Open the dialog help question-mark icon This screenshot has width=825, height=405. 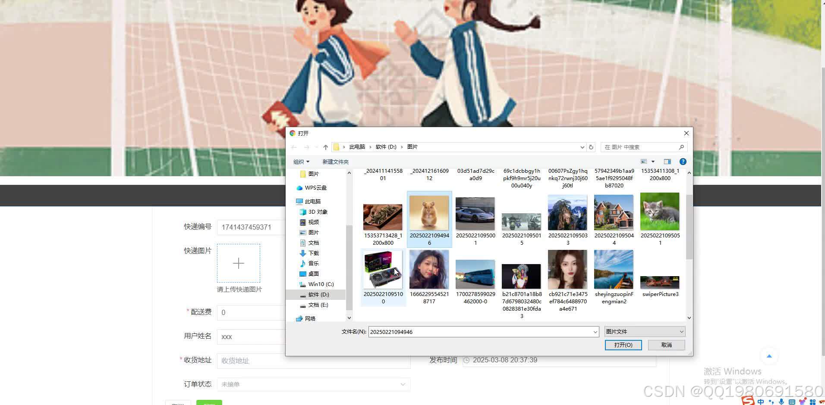683,162
